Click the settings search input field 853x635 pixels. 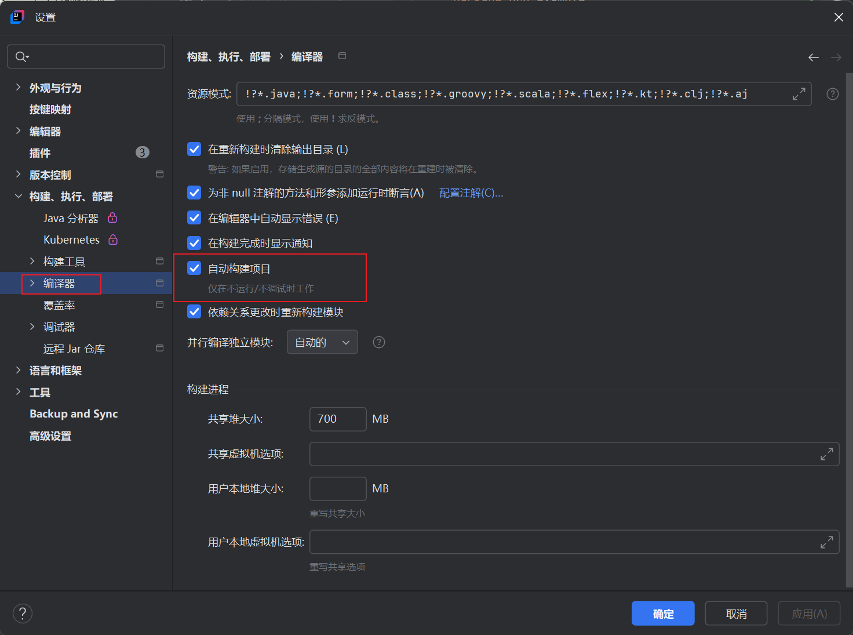tap(86, 57)
